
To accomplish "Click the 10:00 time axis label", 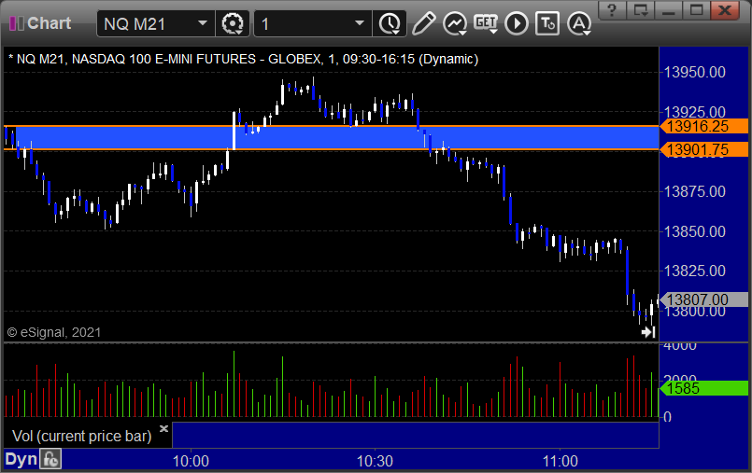I will pos(191,462).
